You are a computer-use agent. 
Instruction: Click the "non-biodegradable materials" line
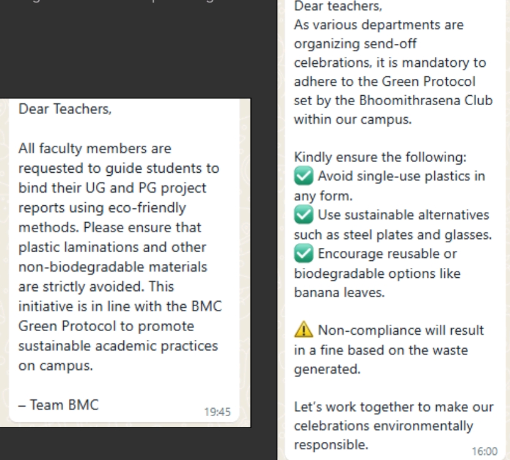113,267
